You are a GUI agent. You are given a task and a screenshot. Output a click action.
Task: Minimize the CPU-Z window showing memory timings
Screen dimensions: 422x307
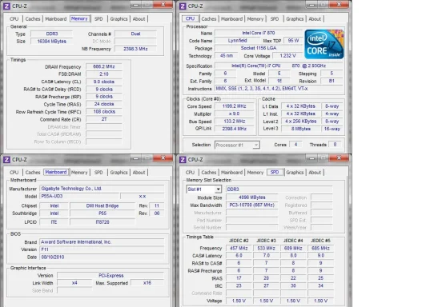point(136,5)
